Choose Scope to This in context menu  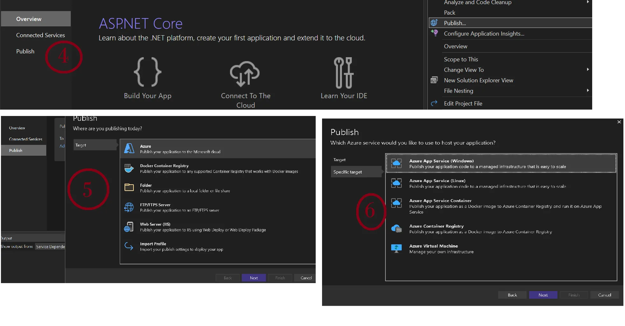pos(461,59)
